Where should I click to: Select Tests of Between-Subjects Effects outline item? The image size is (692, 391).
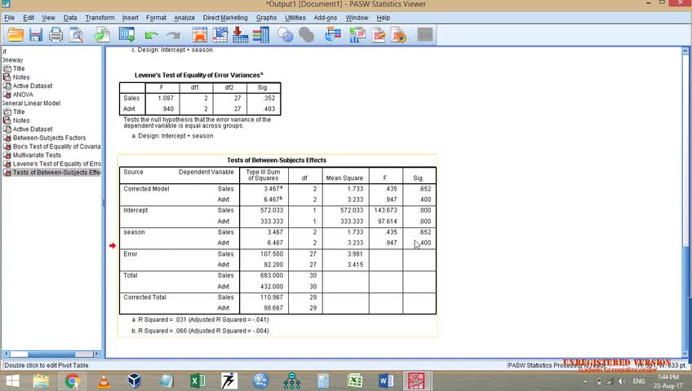[x=56, y=173]
